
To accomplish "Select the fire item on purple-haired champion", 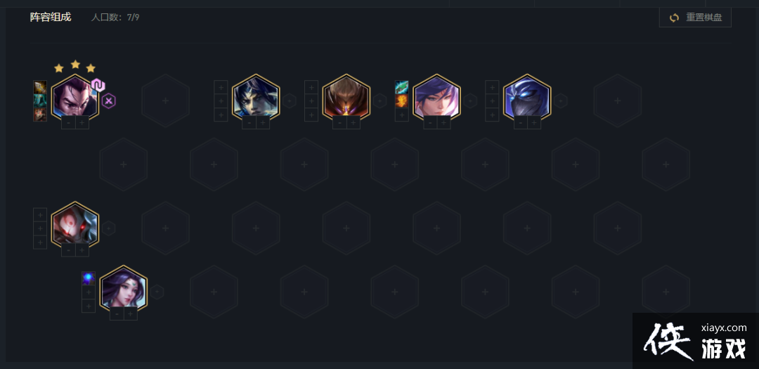I will tap(401, 101).
